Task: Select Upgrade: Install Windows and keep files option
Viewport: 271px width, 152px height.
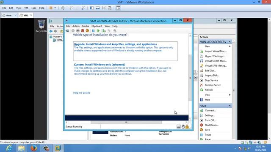Action: tap(125, 51)
